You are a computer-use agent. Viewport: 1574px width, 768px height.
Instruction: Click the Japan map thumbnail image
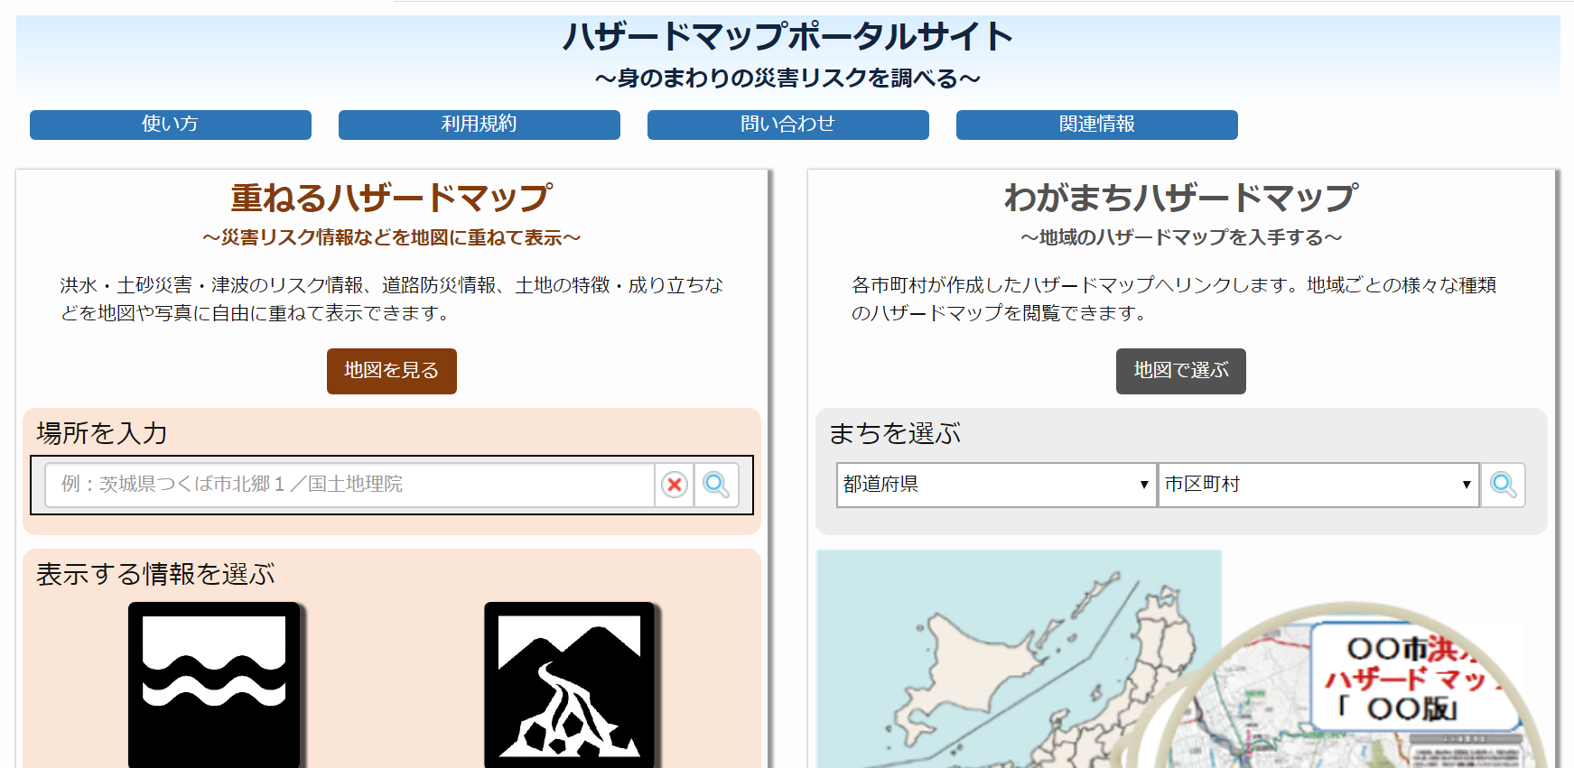(x=1182, y=659)
